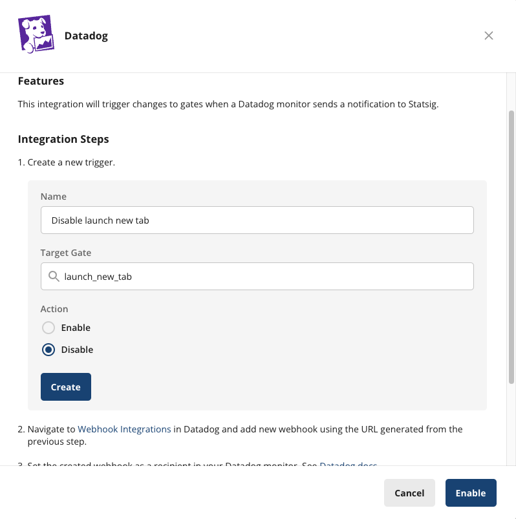Click the Integration Steps heading
Image resolution: width=516 pixels, height=519 pixels.
[63, 139]
